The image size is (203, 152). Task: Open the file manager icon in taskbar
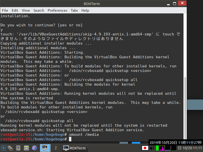(26, 148)
